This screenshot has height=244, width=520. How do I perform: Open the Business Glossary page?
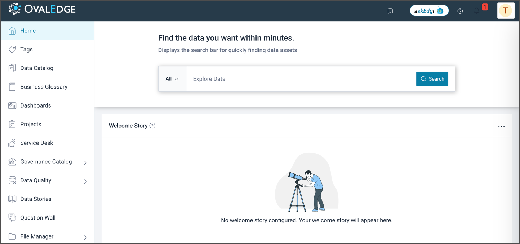click(44, 87)
